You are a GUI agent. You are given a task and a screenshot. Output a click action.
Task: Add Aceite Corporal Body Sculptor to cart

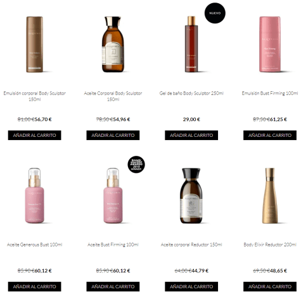click(113, 135)
